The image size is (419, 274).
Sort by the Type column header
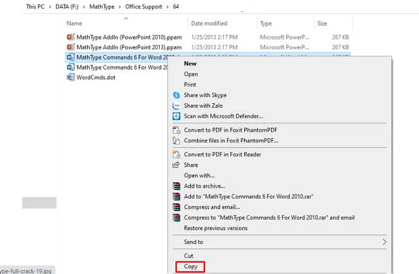(x=266, y=24)
